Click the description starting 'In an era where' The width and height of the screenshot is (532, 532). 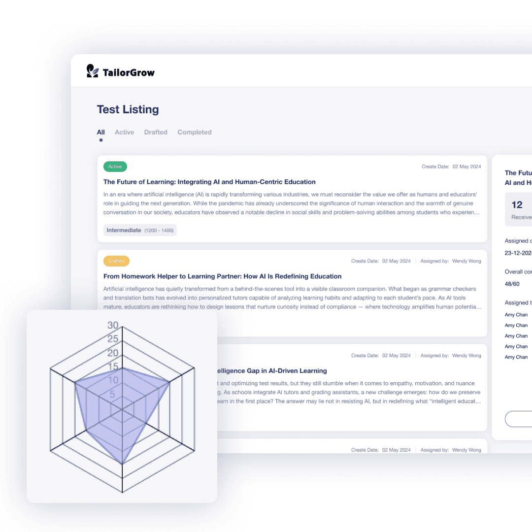pos(292,203)
